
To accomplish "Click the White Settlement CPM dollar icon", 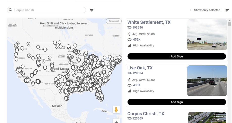I will (130, 34).
